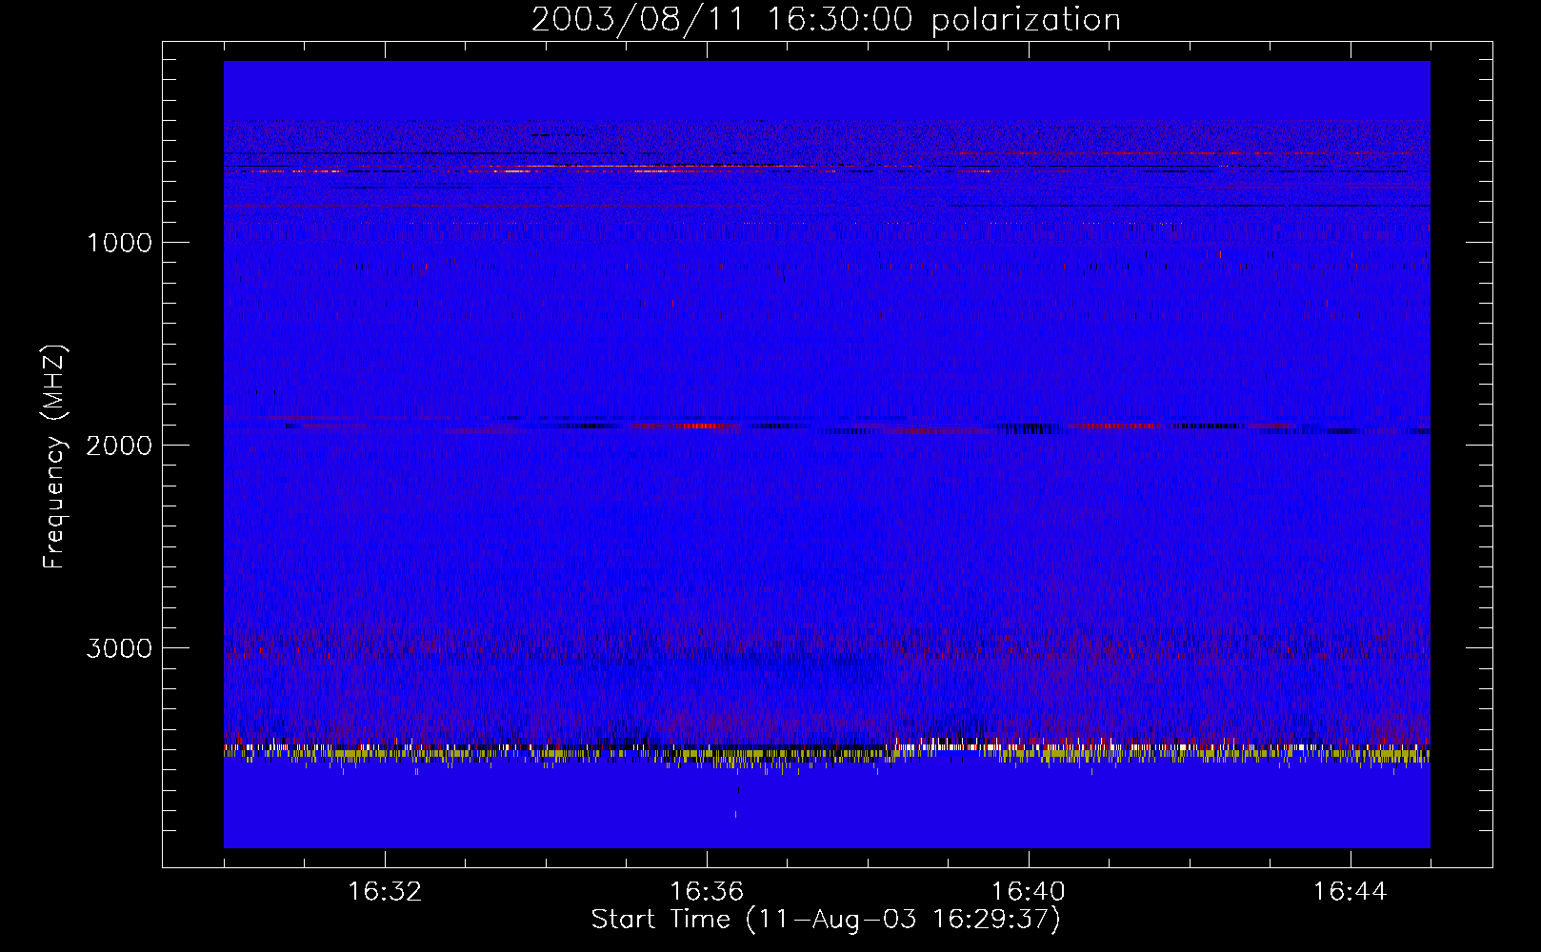Click the '16:40' time axis label
This screenshot has width=1541, height=952.
1029,892
